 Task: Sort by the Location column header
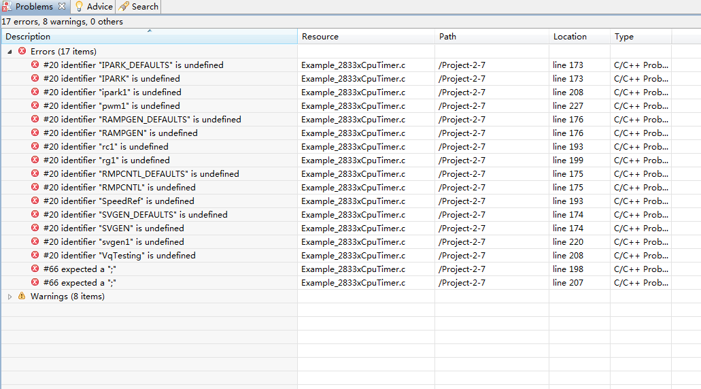pos(579,37)
